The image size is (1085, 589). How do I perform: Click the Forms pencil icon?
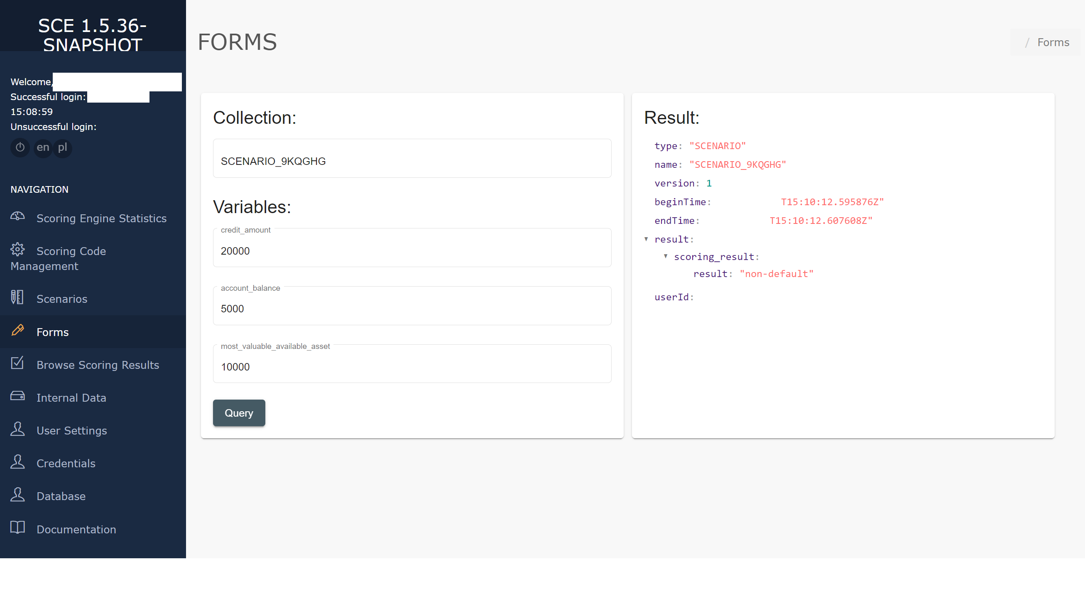[17, 331]
